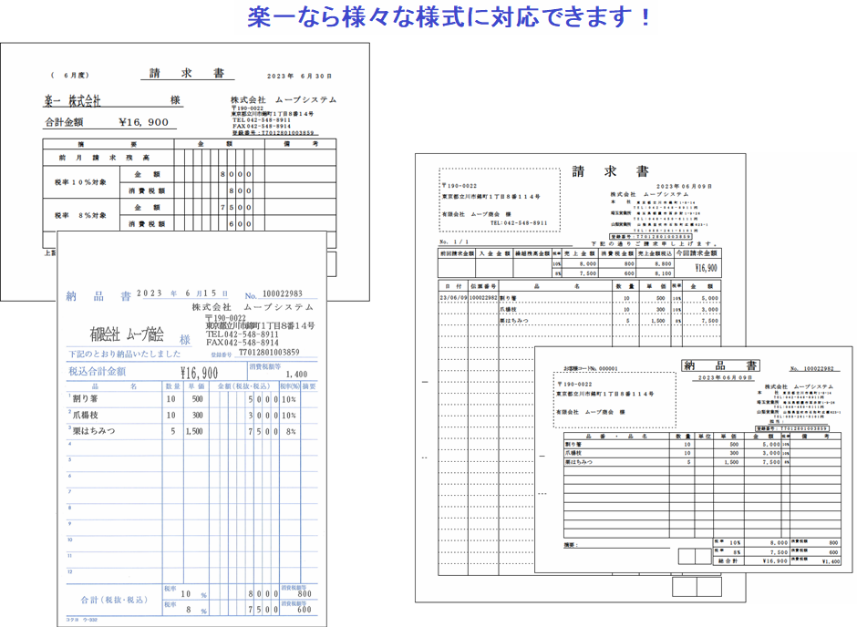Click item 爪楊枝 on the blue delivery slip

coord(85,415)
